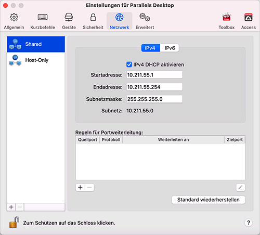Select the IPv4 tab
260x235 pixels.
click(x=150, y=48)
